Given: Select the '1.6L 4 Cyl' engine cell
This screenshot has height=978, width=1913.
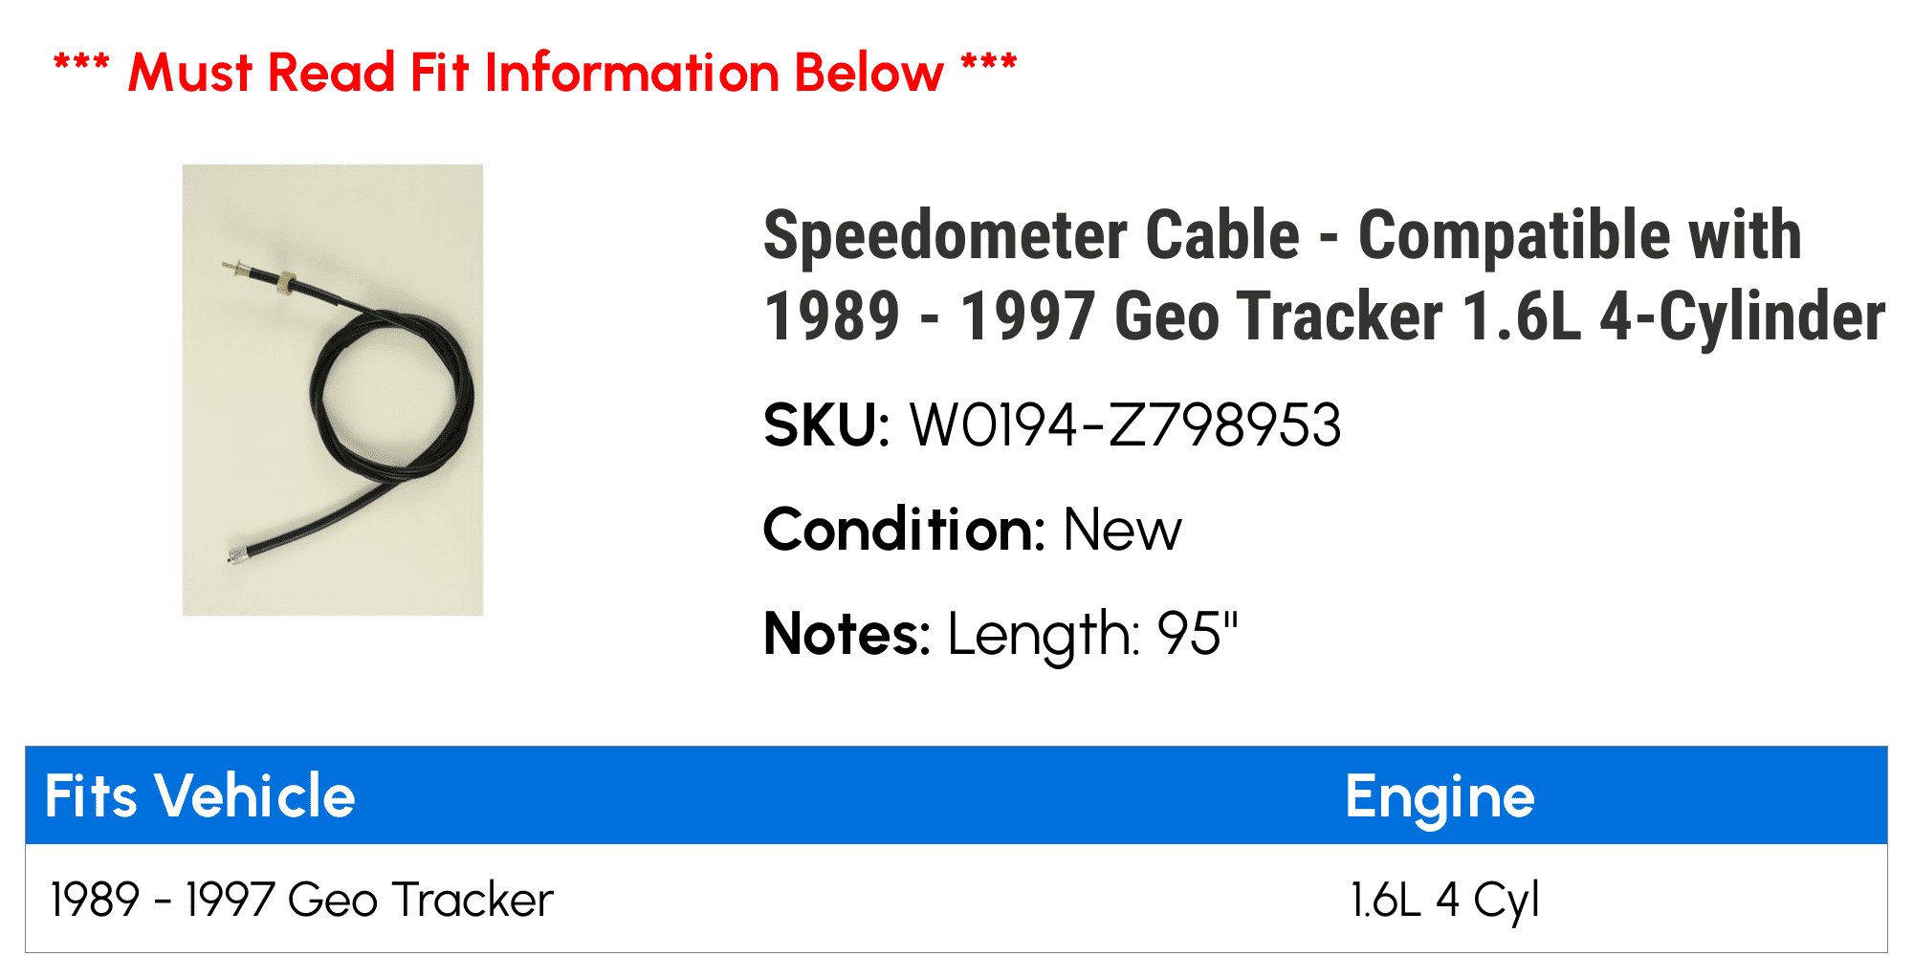Looking at the screenshot, I should [1444, 901].
